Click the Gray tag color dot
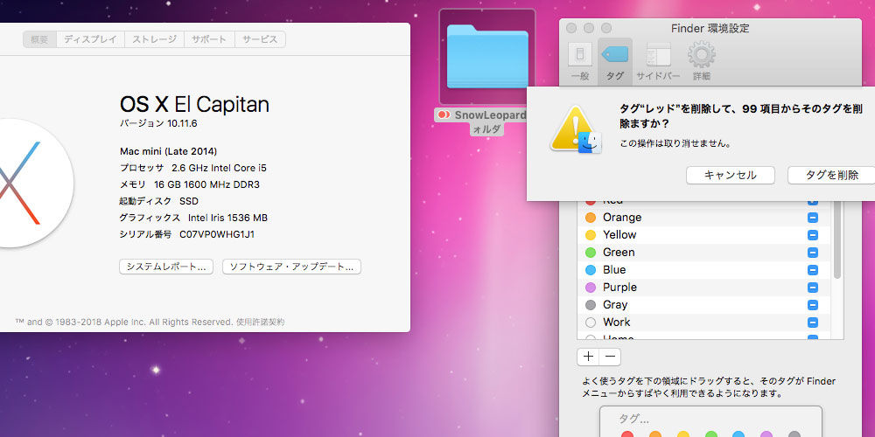 [591, 305]
